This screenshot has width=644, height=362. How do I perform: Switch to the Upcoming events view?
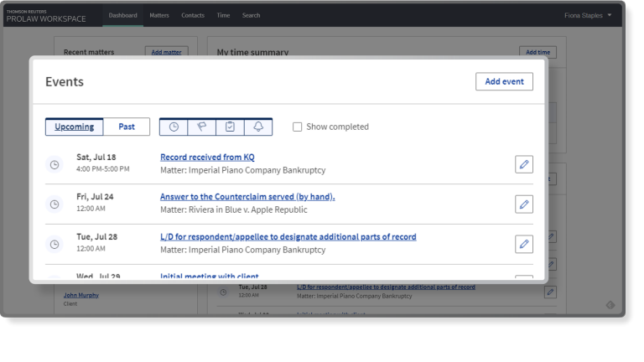pos(75,127)
